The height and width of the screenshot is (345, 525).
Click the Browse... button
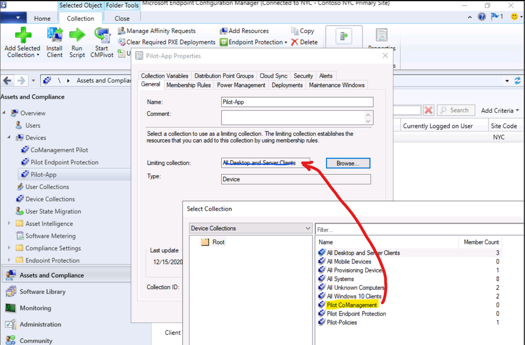[x=348, y=163]
